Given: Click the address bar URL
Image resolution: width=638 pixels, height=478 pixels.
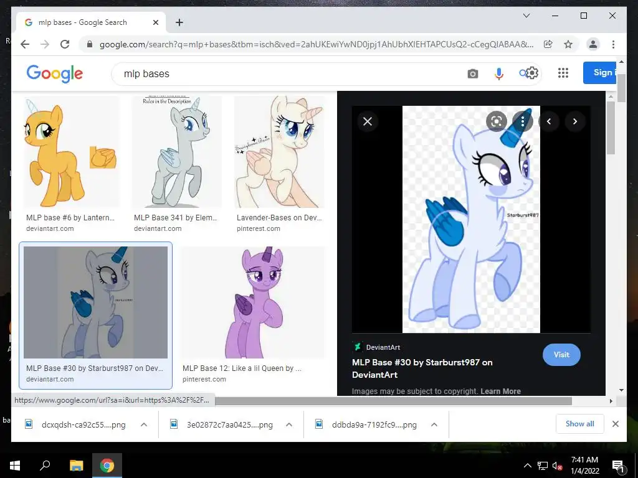Looking at the screenshot, I should (316, 44).
